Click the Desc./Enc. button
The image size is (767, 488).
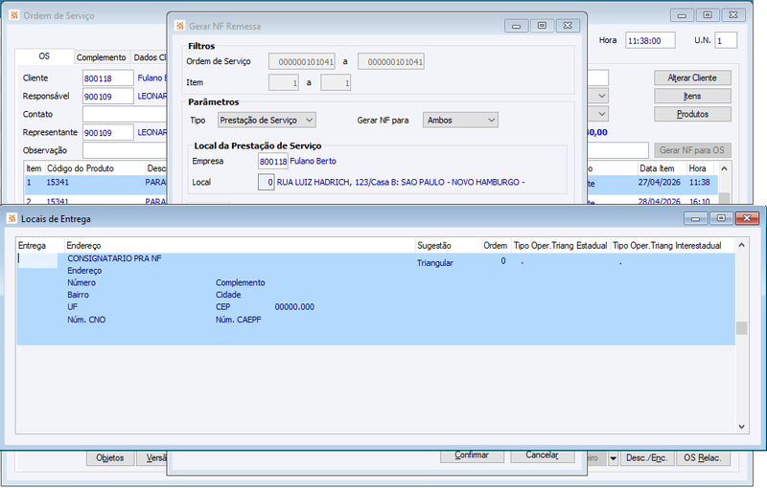(646, 458)
